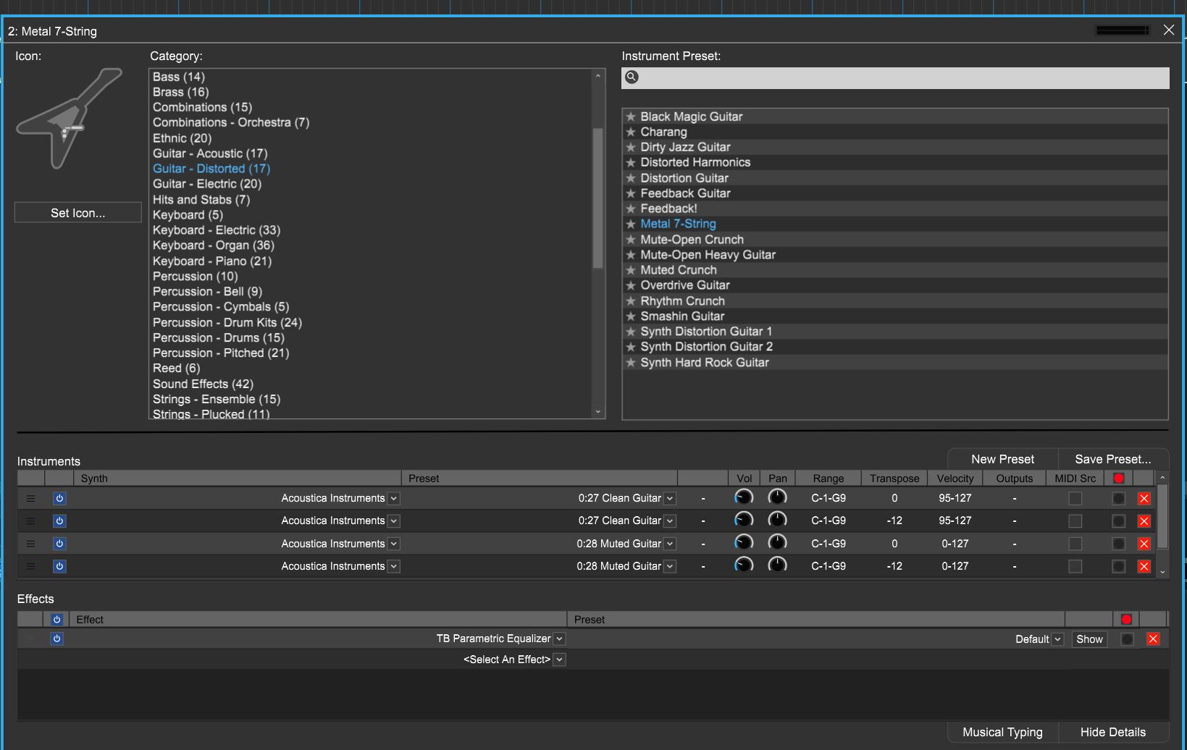Click record button on Clean Guitar transpose 0 row
Viewport: 1187px width, 750px height.
(1119, 498)
